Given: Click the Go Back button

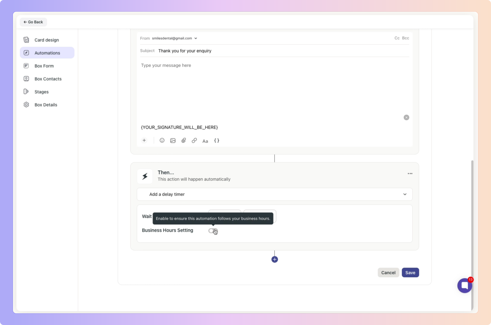Looking at the screenshot, I should click(x=33, y=22).
